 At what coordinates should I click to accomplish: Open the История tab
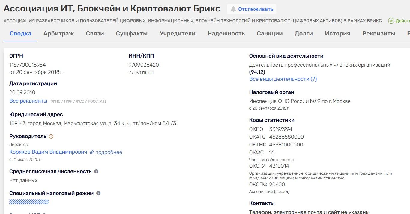click(337, 33)
